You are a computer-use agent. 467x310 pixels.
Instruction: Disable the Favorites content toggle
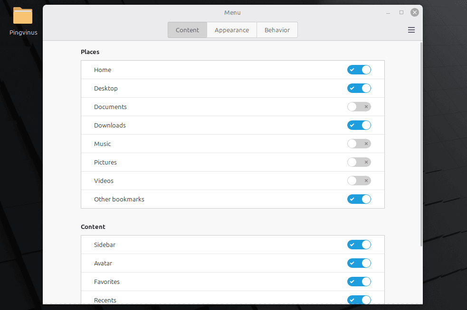359,282
